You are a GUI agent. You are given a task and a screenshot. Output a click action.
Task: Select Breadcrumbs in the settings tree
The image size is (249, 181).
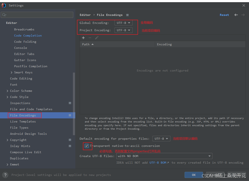24,29
